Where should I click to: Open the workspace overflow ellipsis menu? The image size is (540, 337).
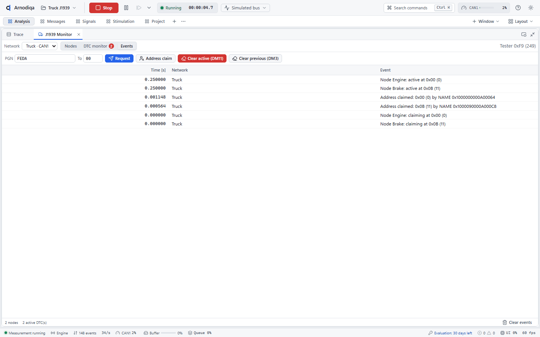(x=183, y=21)
